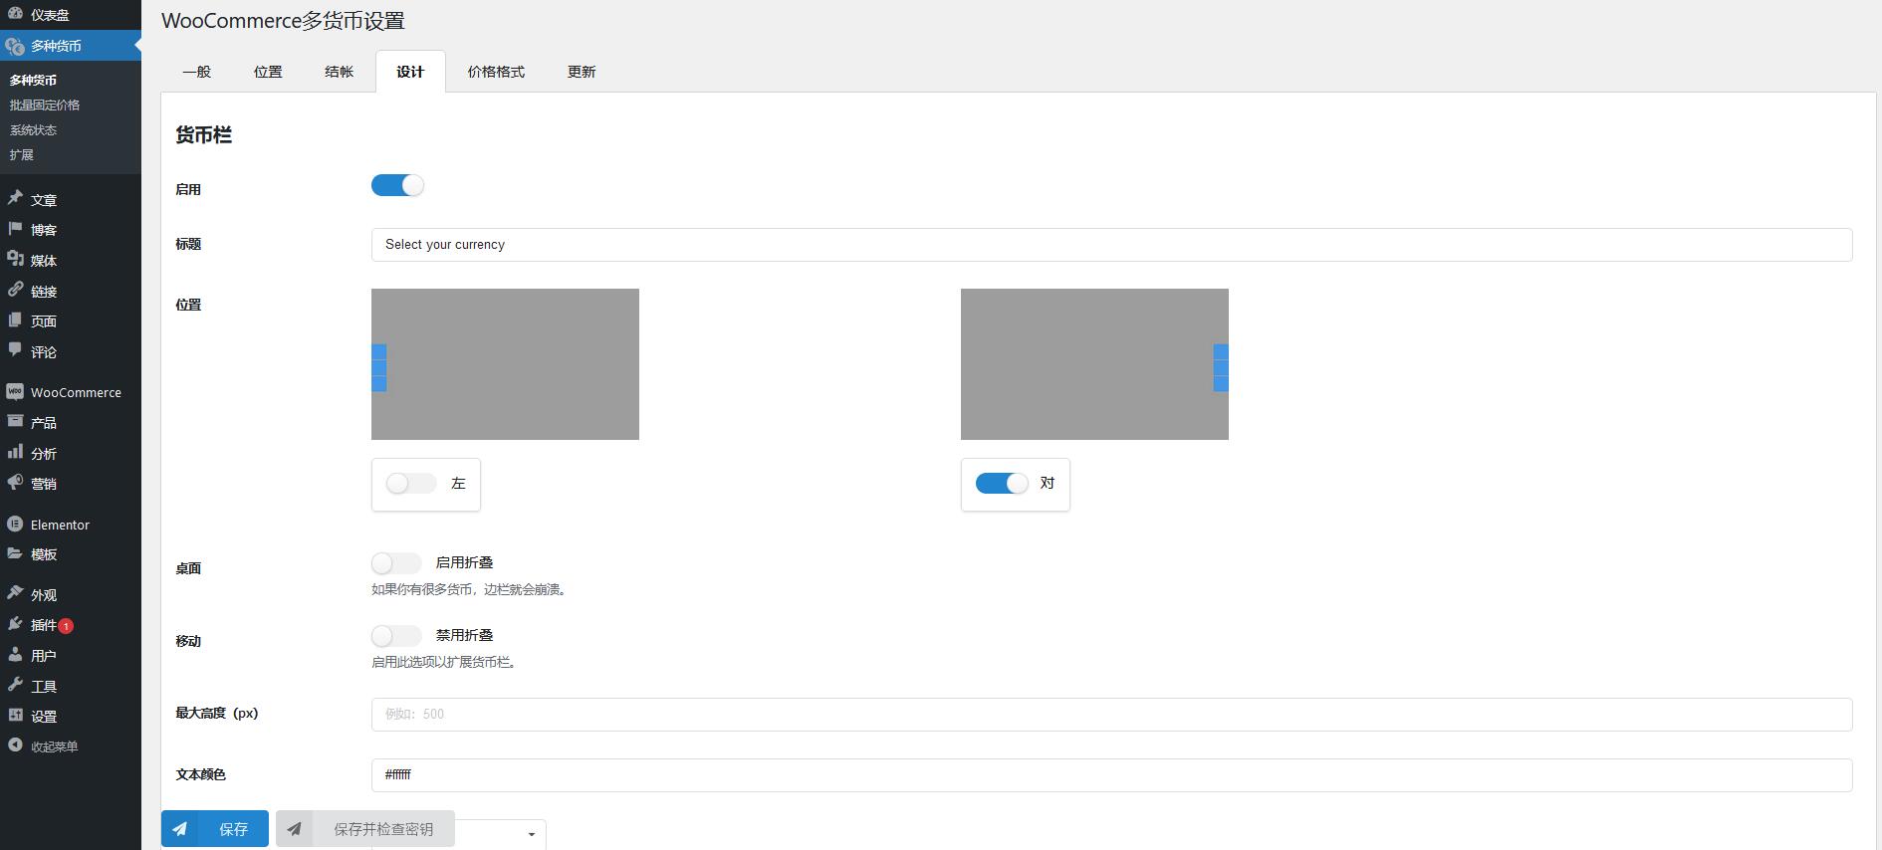Open the Elementor icon in sidebar
The image size is (1882, 850).
point(15,524)
